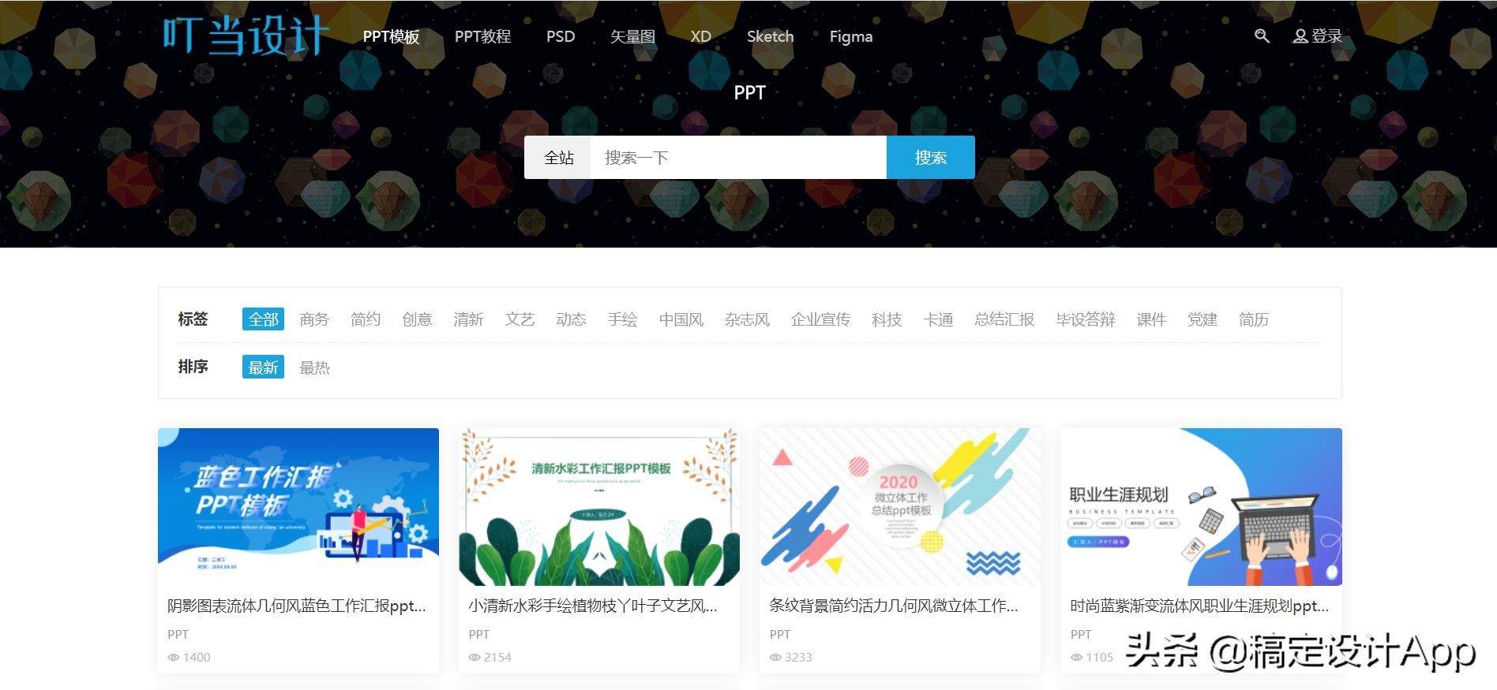The height and width of the screenshot is (690, 1497).
Task: Filter by the 中国风 tag
Action: tap(681, 319)
